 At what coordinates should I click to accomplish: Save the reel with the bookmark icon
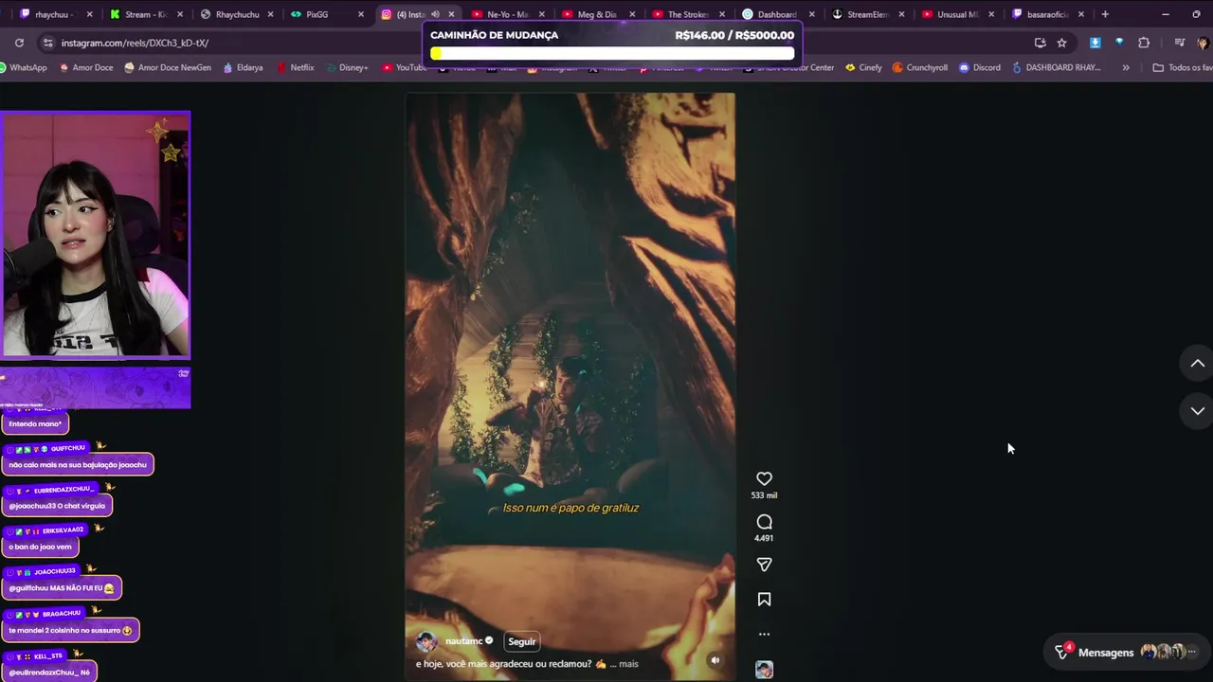coord(764,600)
